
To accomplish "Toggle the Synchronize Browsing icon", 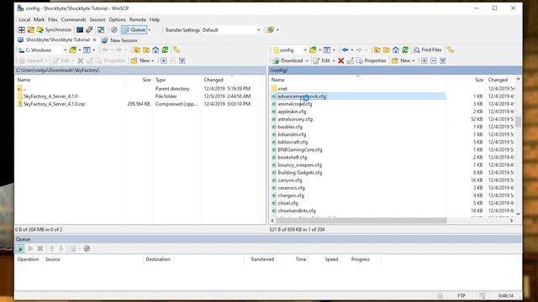I will coord(101,30).
